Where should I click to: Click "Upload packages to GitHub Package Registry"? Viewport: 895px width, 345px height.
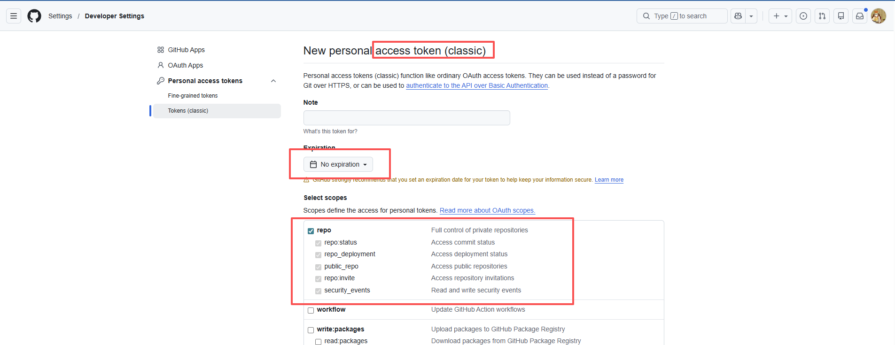[x=498, y=329]
